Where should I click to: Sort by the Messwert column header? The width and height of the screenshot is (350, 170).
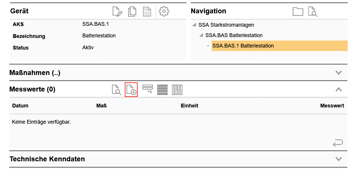tap(332, 106)
